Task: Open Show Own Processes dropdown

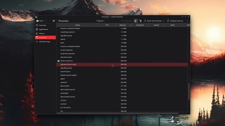Action: pos(154,21)
